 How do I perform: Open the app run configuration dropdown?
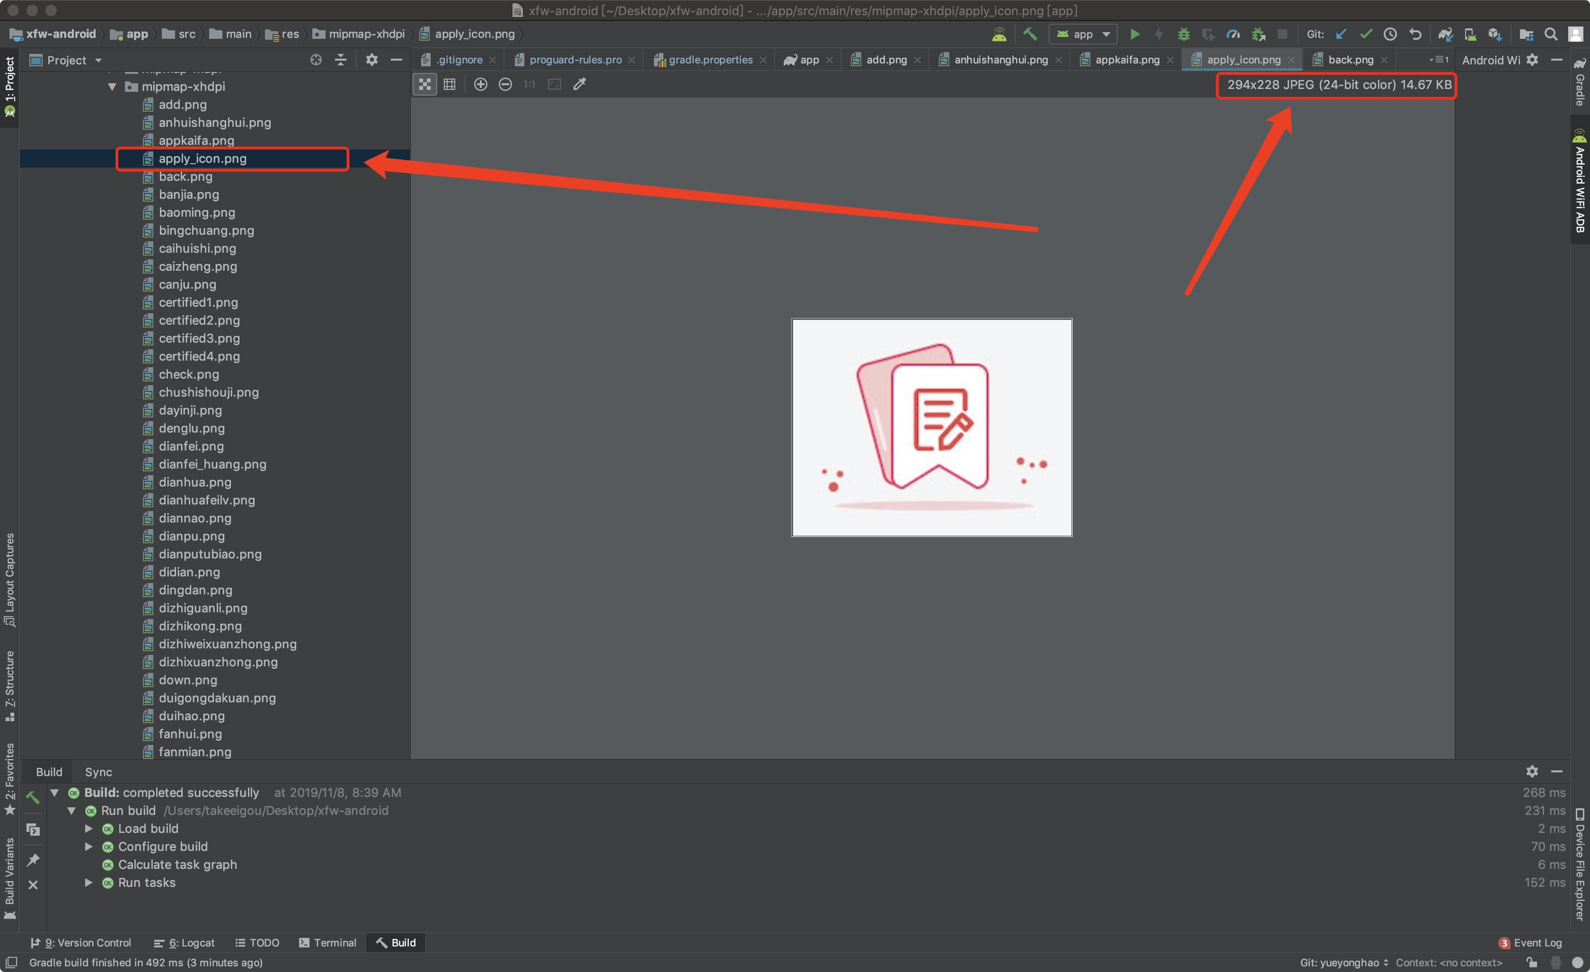click(x=1083, y=34)
